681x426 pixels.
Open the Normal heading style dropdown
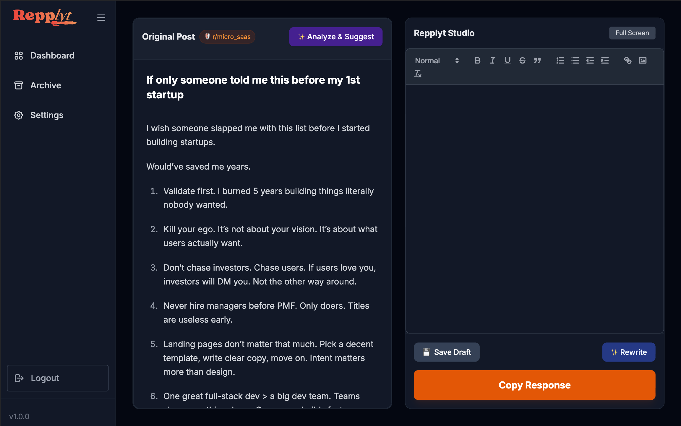[x=437, y=61]
